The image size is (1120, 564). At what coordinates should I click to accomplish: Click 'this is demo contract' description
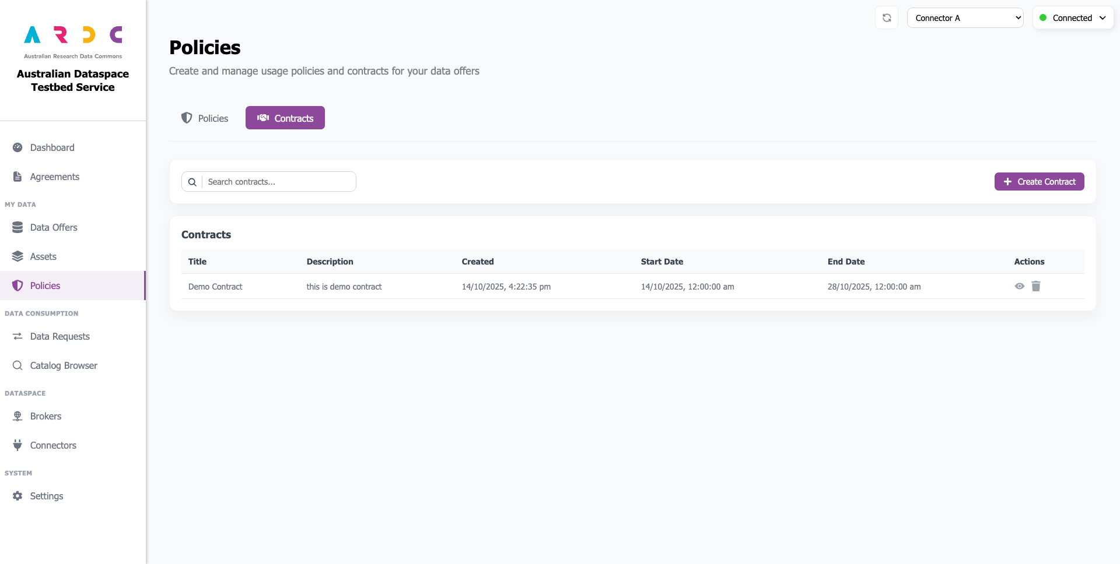tap(344, 287)
